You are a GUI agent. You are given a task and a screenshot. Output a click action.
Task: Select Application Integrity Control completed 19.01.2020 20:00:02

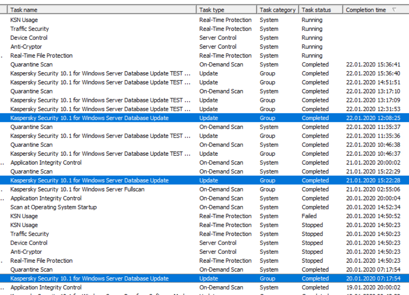click(46, 287)
